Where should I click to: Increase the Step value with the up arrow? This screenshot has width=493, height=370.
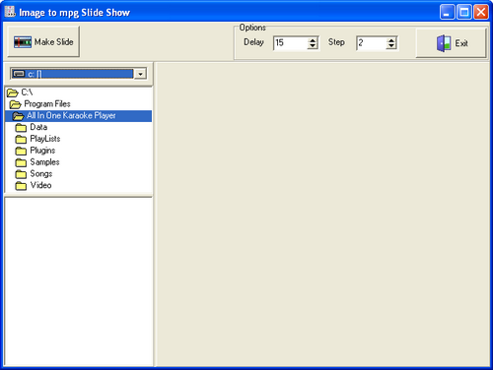click(x=391, y=40)
